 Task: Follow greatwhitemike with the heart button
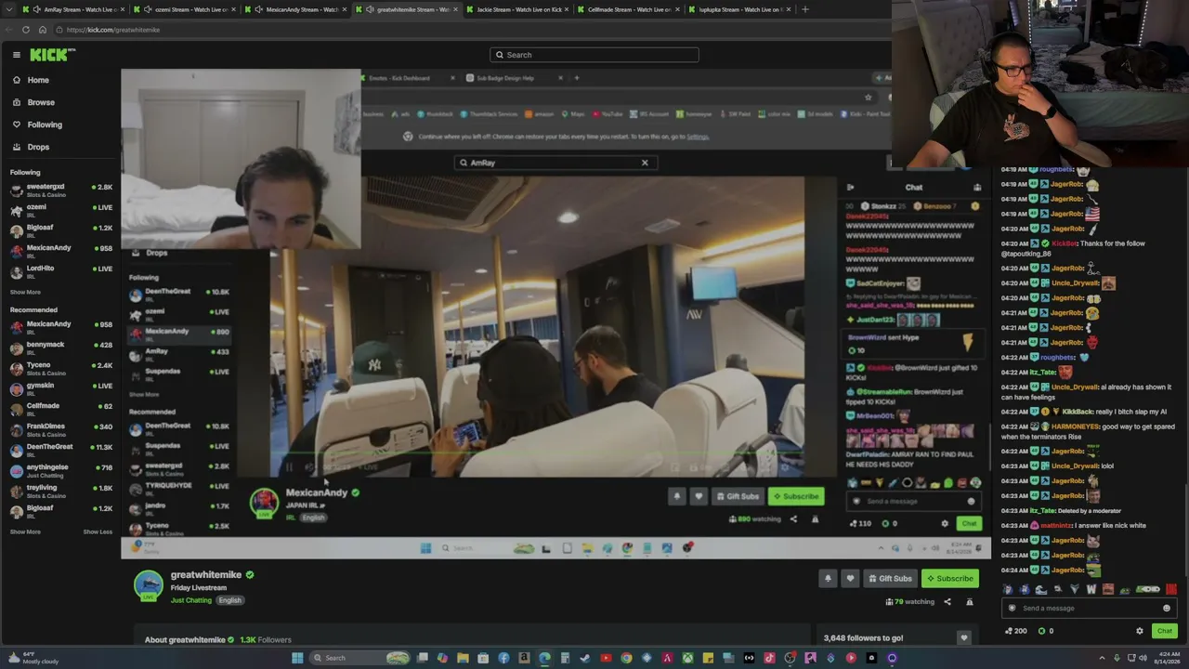[x=850, y=579]
